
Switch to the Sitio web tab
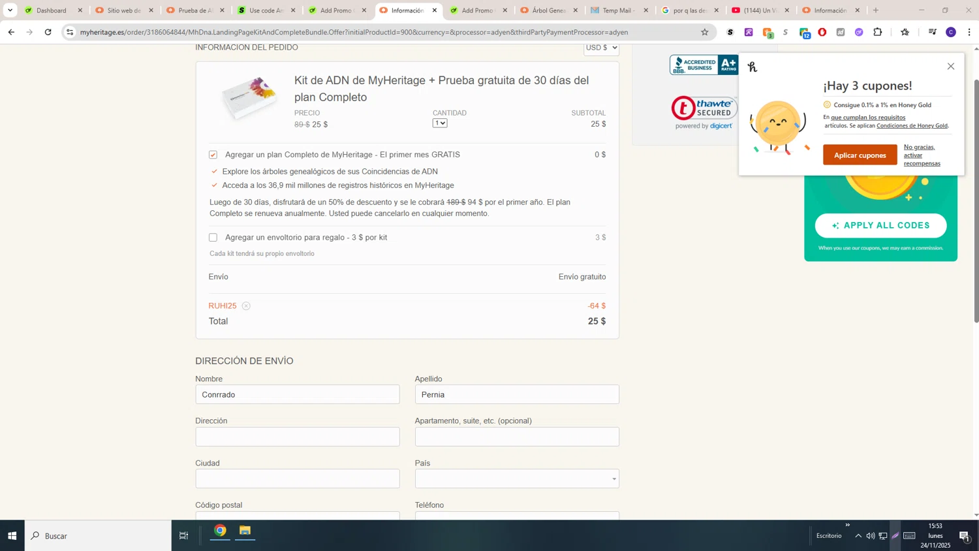pos(123,10)
